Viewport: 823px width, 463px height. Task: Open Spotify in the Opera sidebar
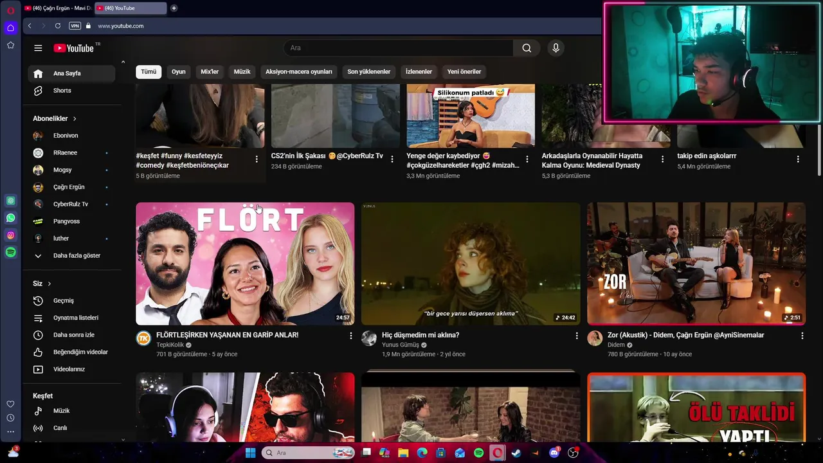(x=10, y=253)
